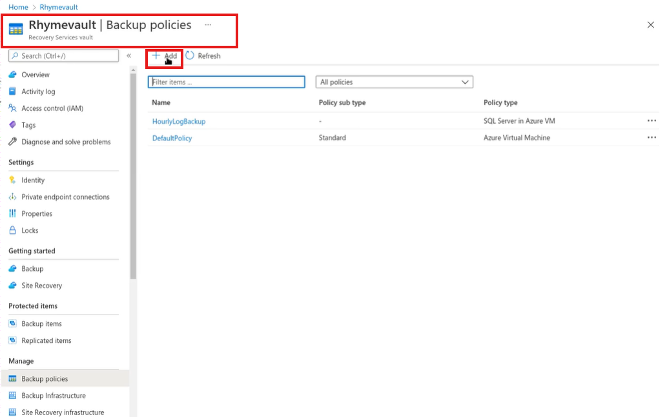Go to Access control (IAM)
The height and width of the screenshot is (417, 667).
[x=52, y=108]
